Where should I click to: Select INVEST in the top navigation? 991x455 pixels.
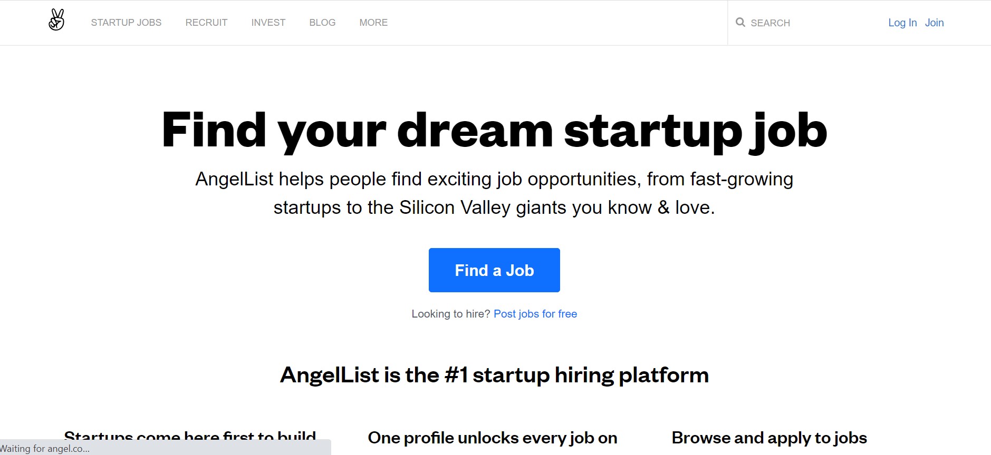[x=268, y=23]
